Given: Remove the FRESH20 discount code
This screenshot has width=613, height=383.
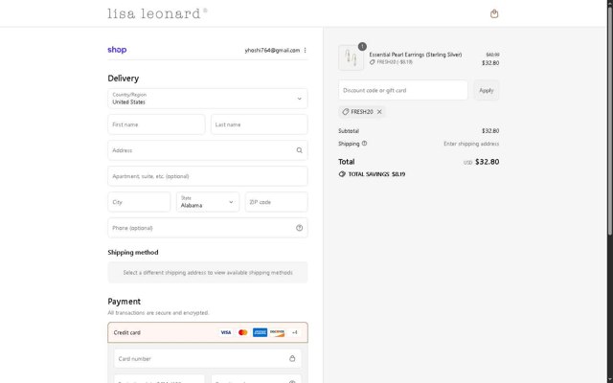Looking at the screenshot, I should tap(379, 112).
